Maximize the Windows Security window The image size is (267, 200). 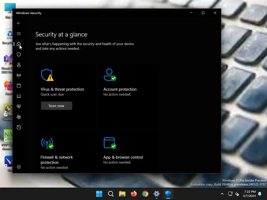(203, 13)
